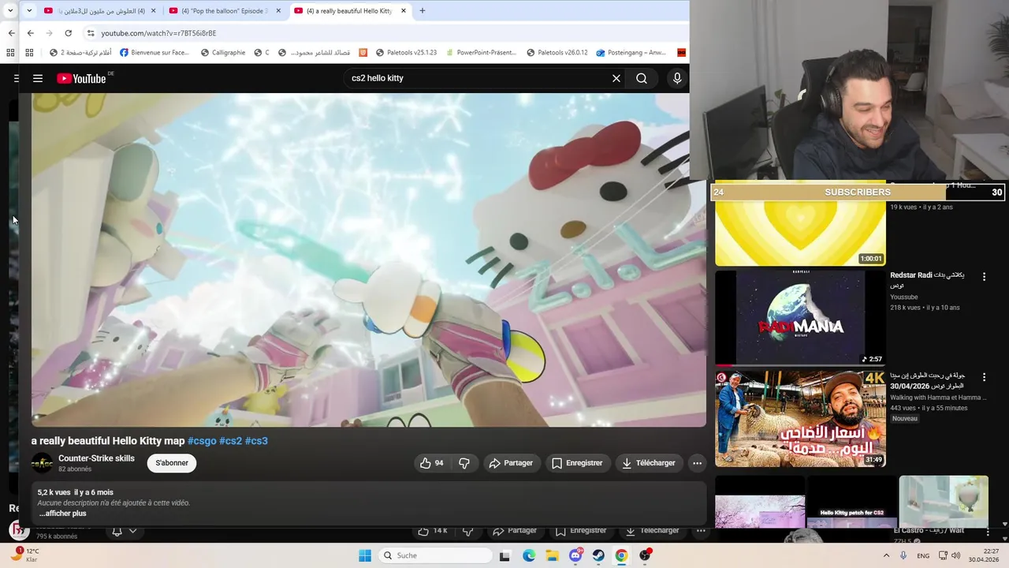Screen dimensions: 1009x568
Task: Follow the #csgo hashtag
Action: (x=202, y=441)
